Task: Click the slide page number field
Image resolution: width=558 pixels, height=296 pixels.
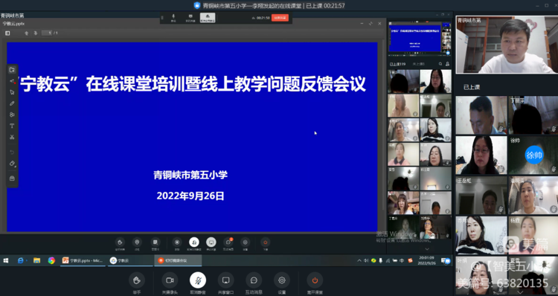Action: click(47, 33)
